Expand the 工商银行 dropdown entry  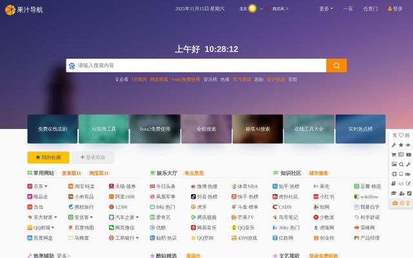pyautogui.click(x=137, y=238)
